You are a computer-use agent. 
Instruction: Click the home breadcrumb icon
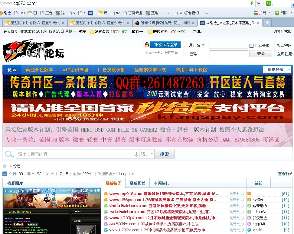(x=5, y=166)
